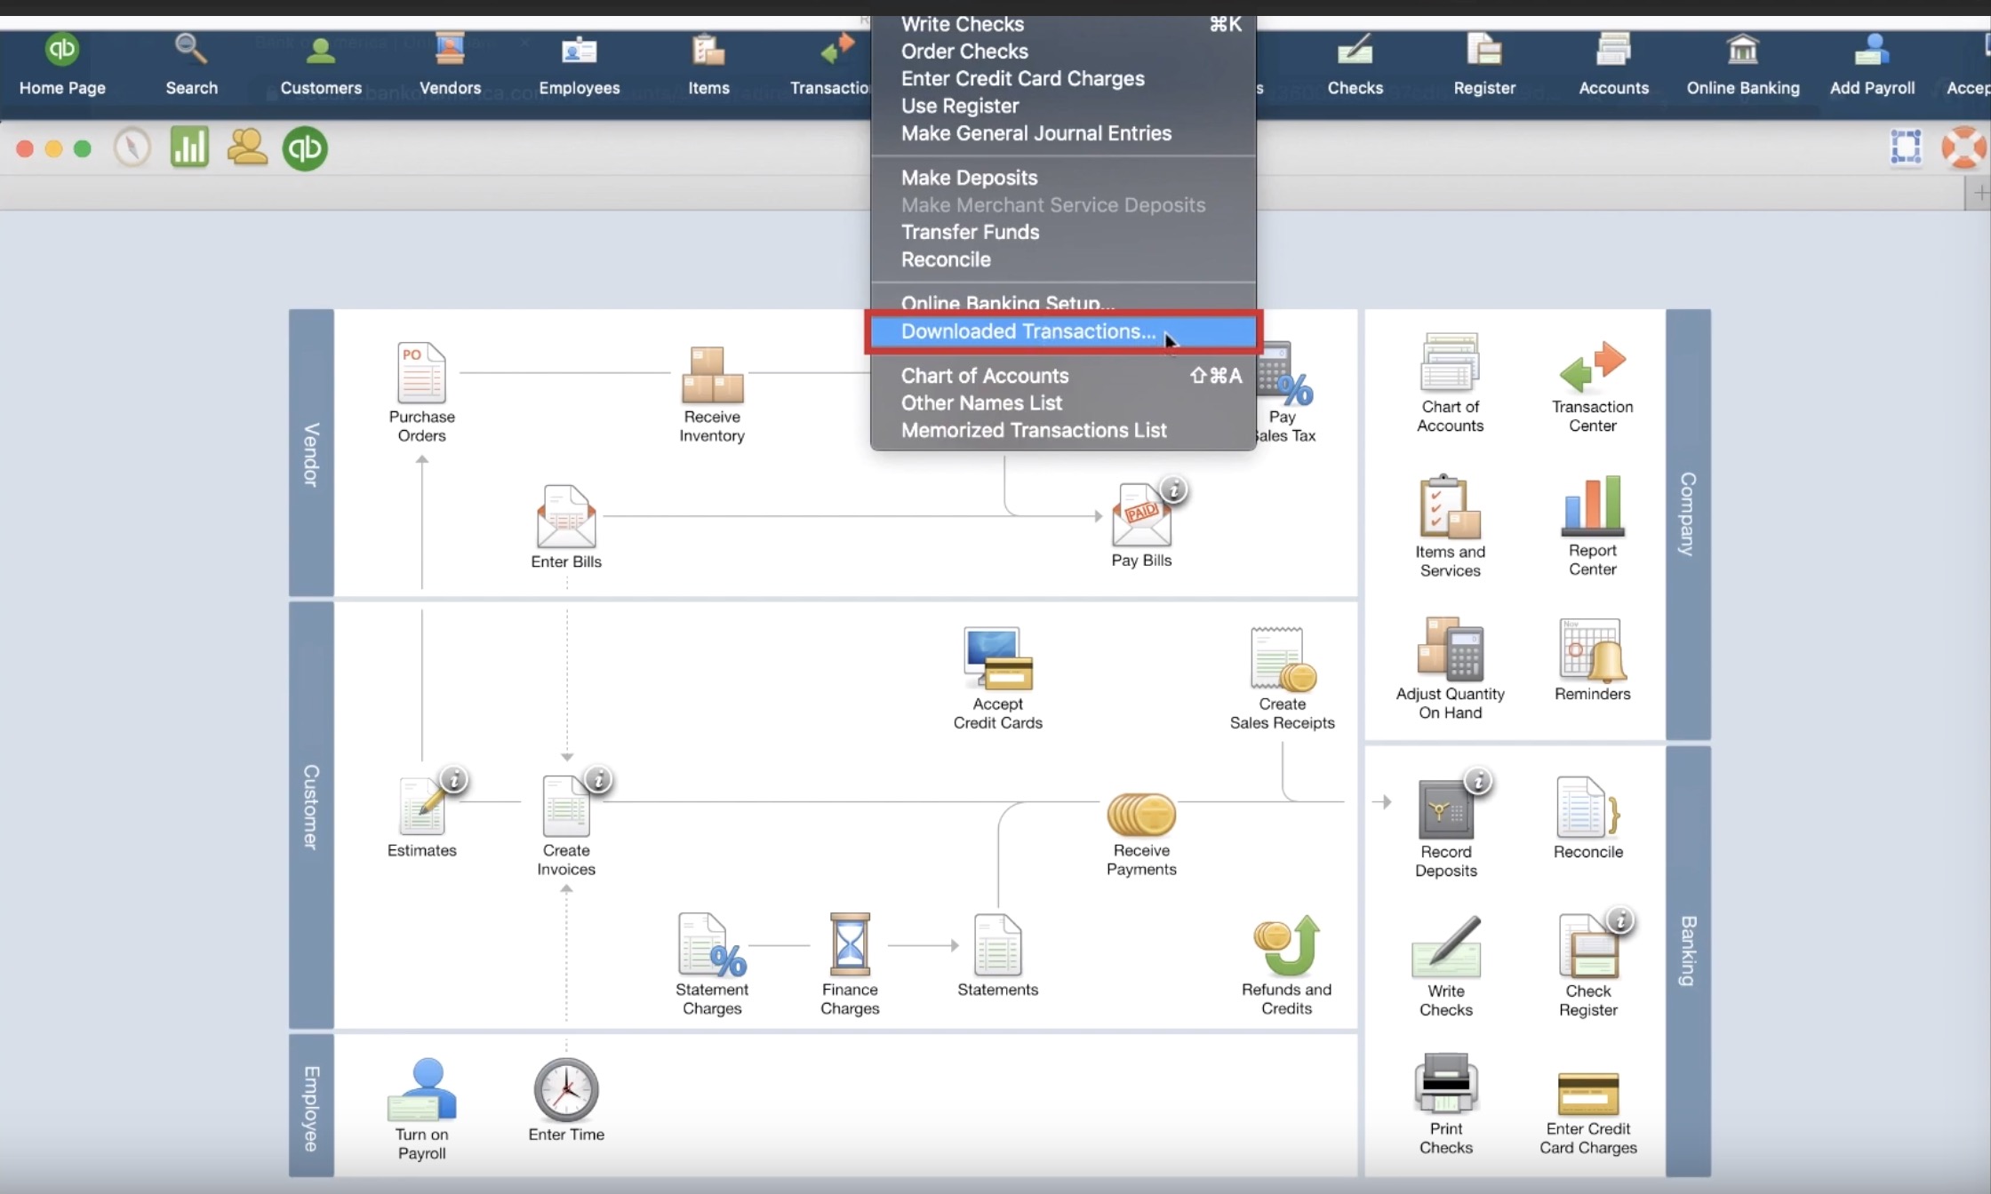Image resolution: width=1991 pixels, height=1194 pixels.
Task: Open Checks toolbar button
Action: click(x=1355, y=65)
